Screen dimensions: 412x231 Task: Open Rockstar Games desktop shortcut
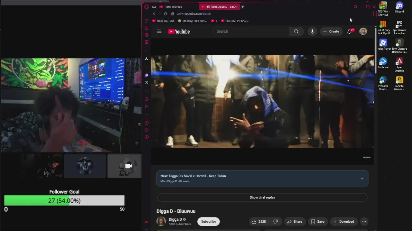399,83
